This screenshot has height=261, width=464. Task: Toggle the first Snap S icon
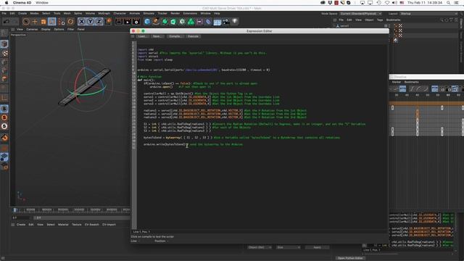tap(4, 109)
